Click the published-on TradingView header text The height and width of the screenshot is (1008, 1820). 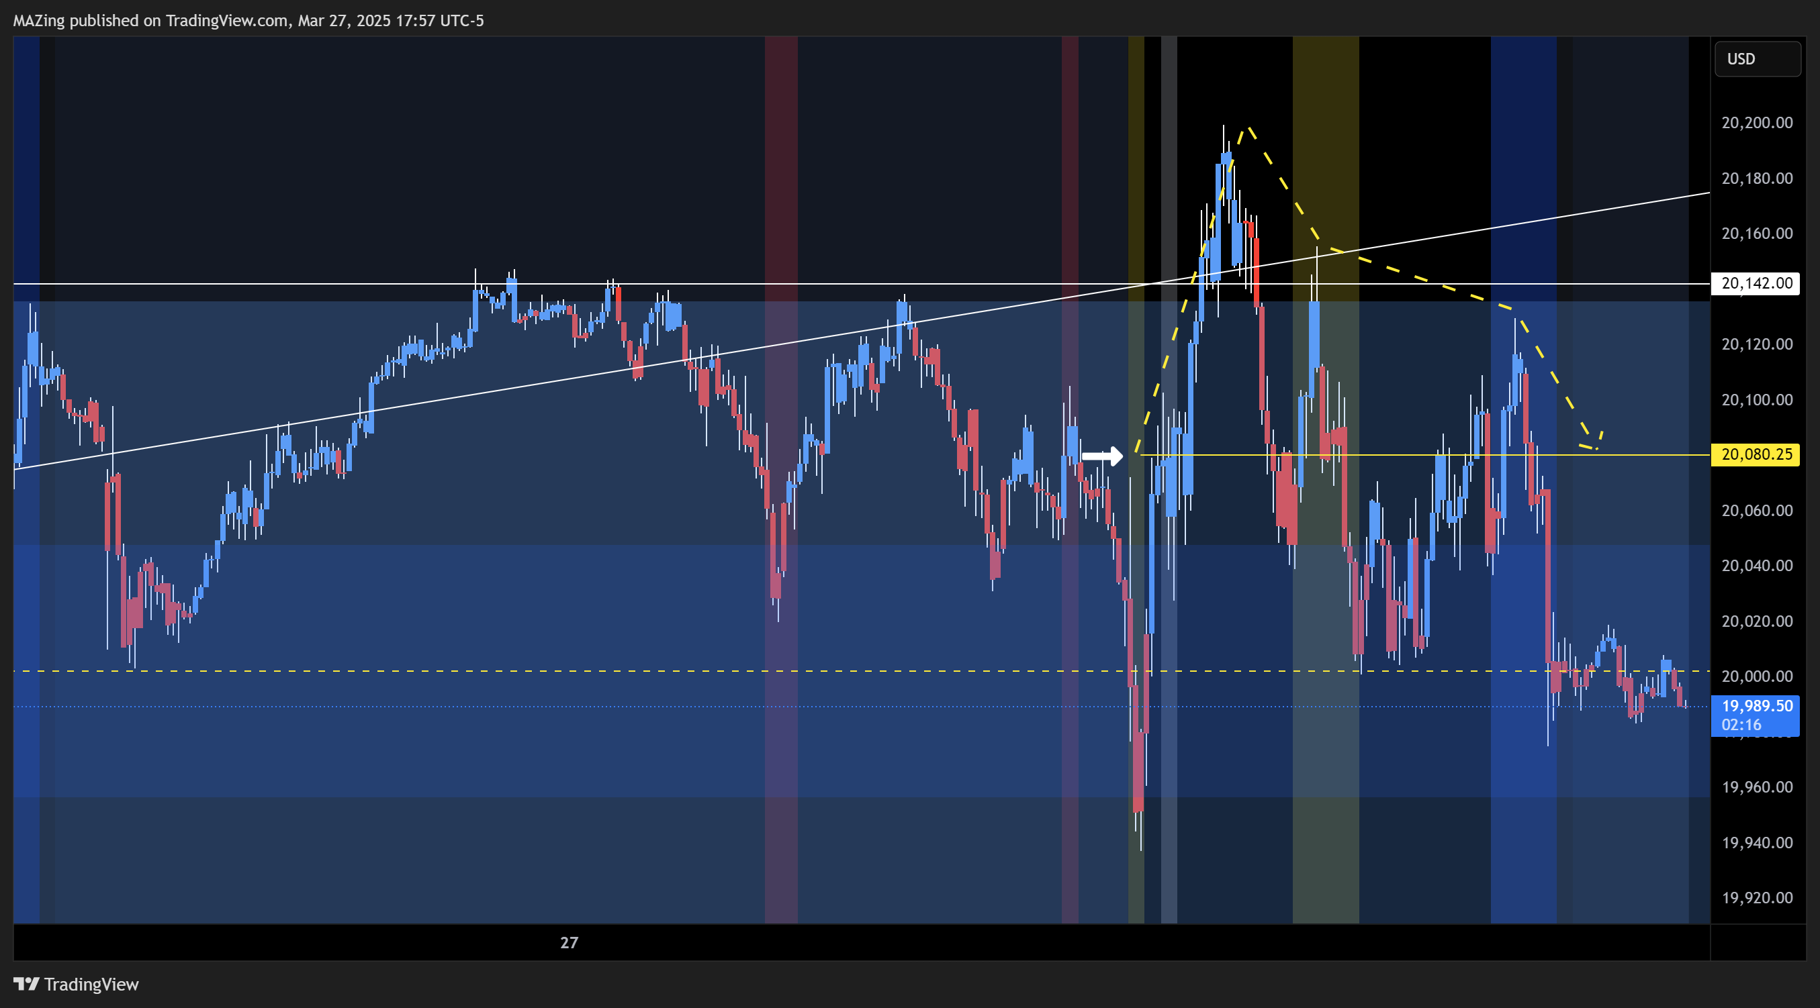click(248, 21)
